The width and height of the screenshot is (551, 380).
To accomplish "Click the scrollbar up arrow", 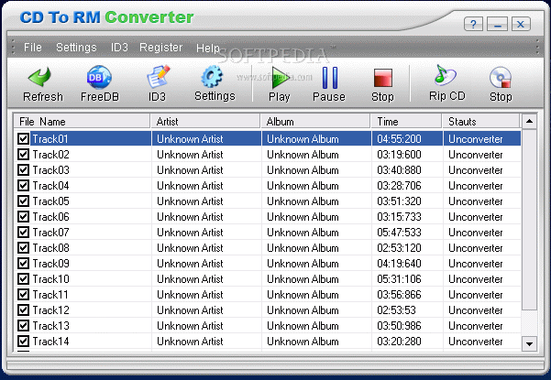I will tap(529, 122).
